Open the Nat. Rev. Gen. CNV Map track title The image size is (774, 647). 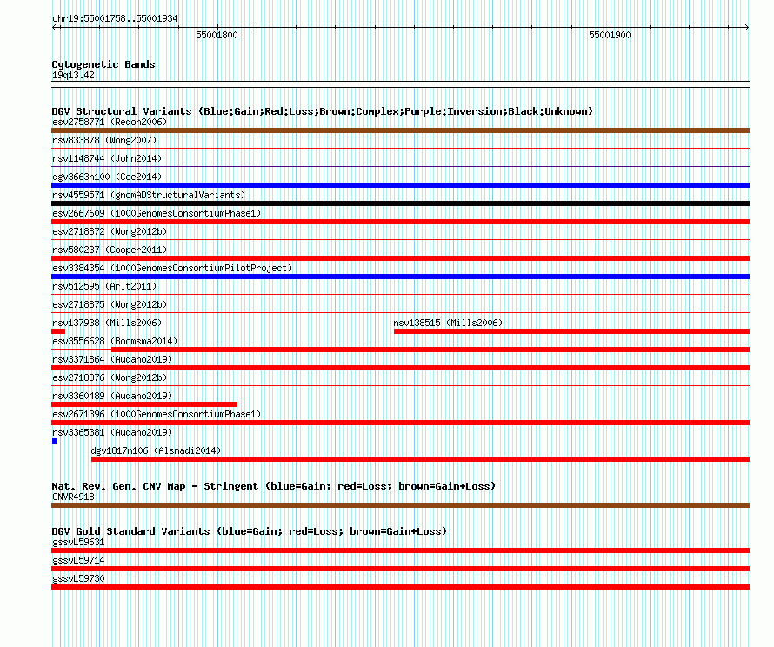(x=273, y=486)
